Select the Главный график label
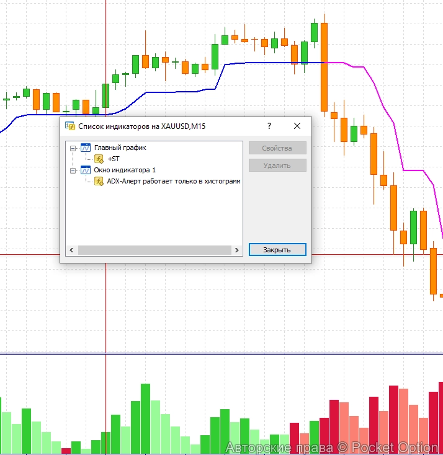 [x=120, y=148]
